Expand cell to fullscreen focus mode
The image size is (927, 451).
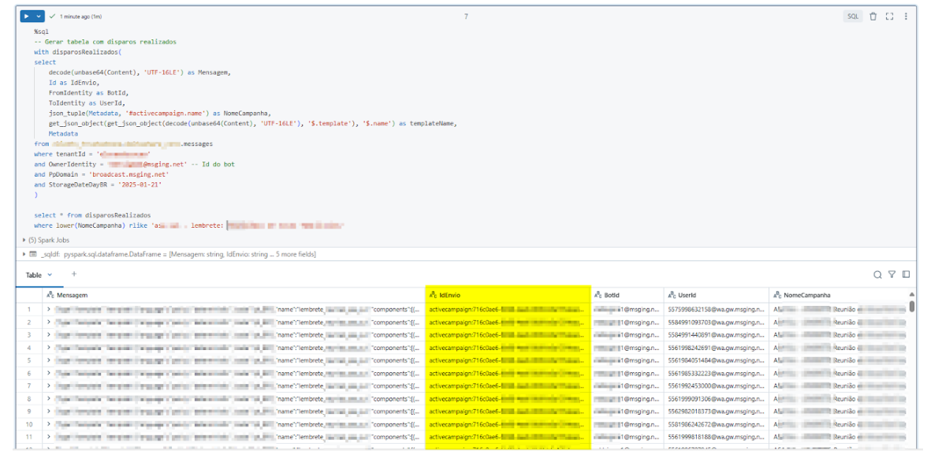point(889,16)
